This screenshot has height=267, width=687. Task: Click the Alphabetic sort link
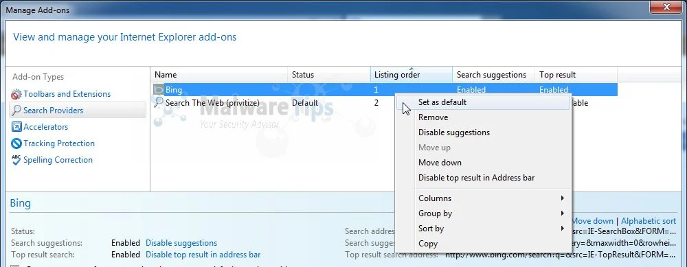[649, 221]
